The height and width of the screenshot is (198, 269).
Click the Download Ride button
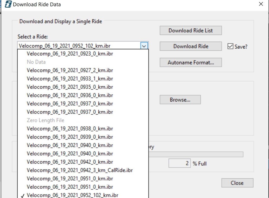point(191,46)
